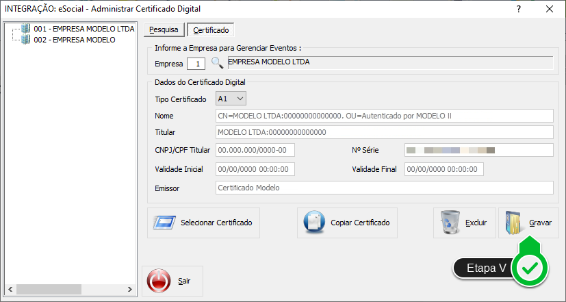Click the Validade Final date field
The width and height of the screenshot is (566, 302).
click(x=443, y=169)
